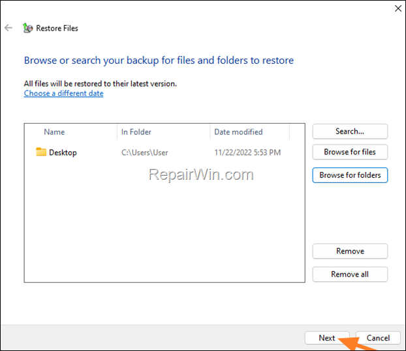Sort by the Date modified column header

pyautogui.click(x=250, y=132)
